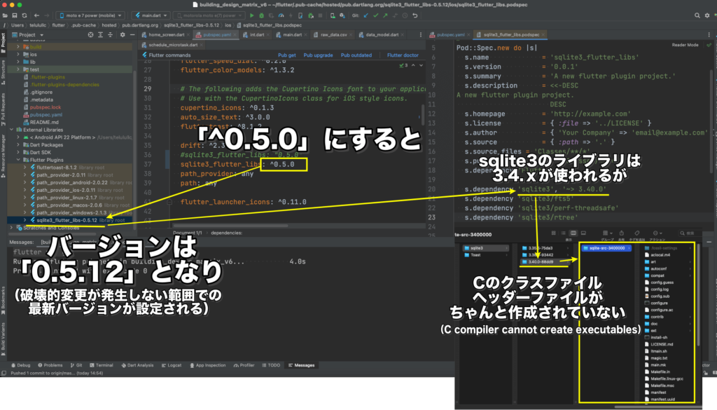
Task: Click the green Run button in toolbar
Action: (x=252, y=15)
